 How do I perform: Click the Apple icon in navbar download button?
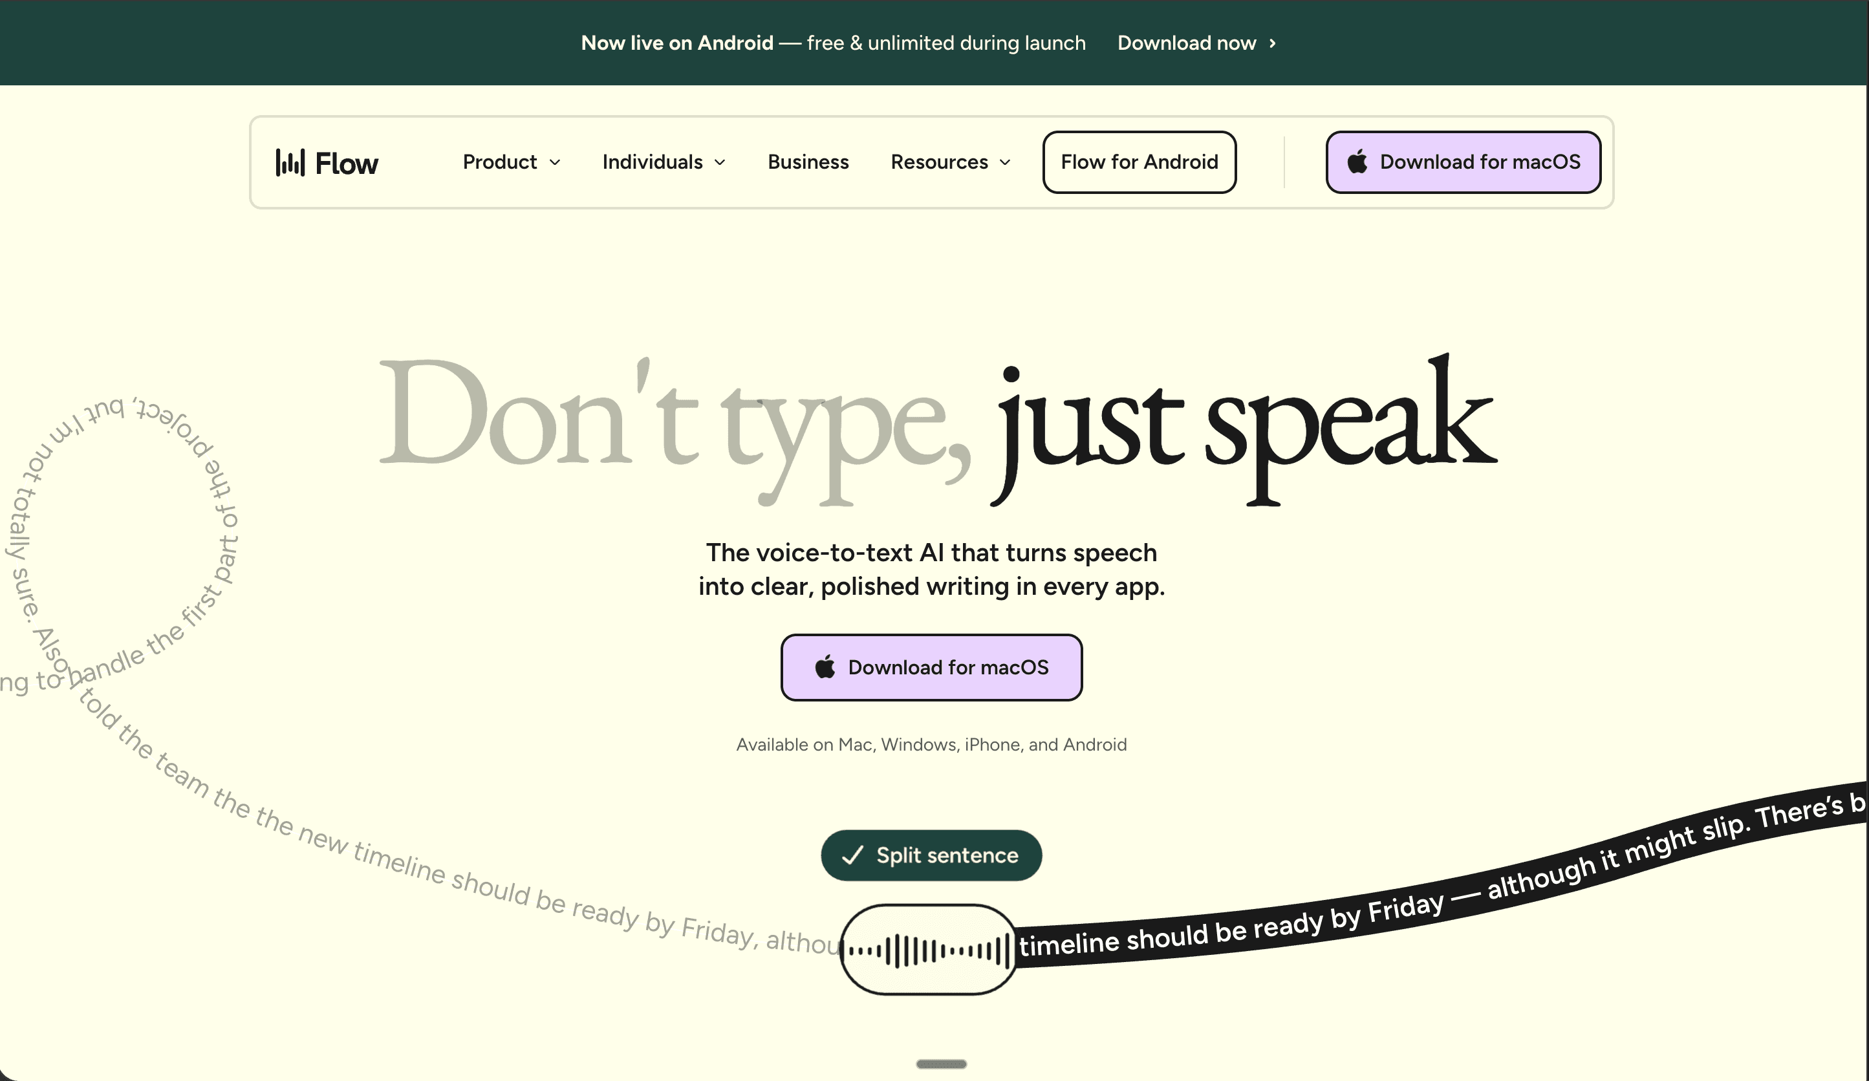(1357, 162)
